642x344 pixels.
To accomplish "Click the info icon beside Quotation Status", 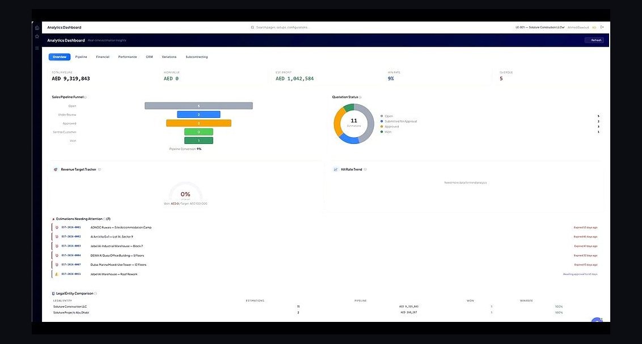I will [360, 97].
